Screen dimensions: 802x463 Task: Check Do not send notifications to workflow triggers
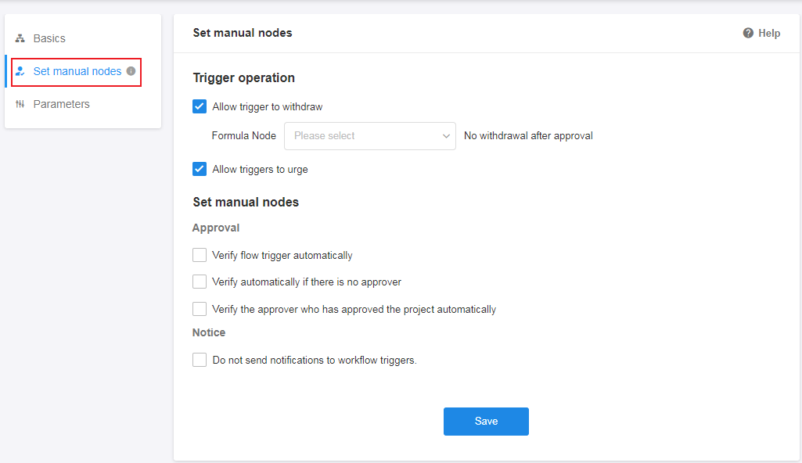pos(200,360)
